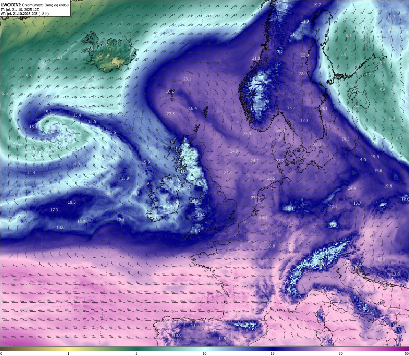Click the 22.8 value label
The width and height of the screenshot is (409, 356).
[x=305, y=55]
